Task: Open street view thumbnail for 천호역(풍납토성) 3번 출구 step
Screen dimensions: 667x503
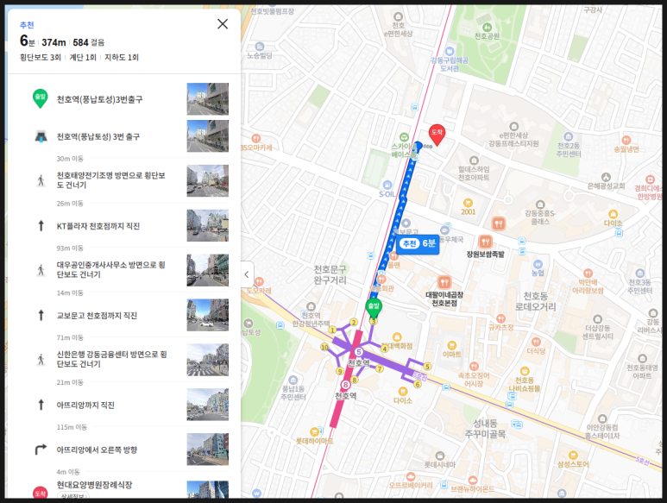Action: pos(208,136)
